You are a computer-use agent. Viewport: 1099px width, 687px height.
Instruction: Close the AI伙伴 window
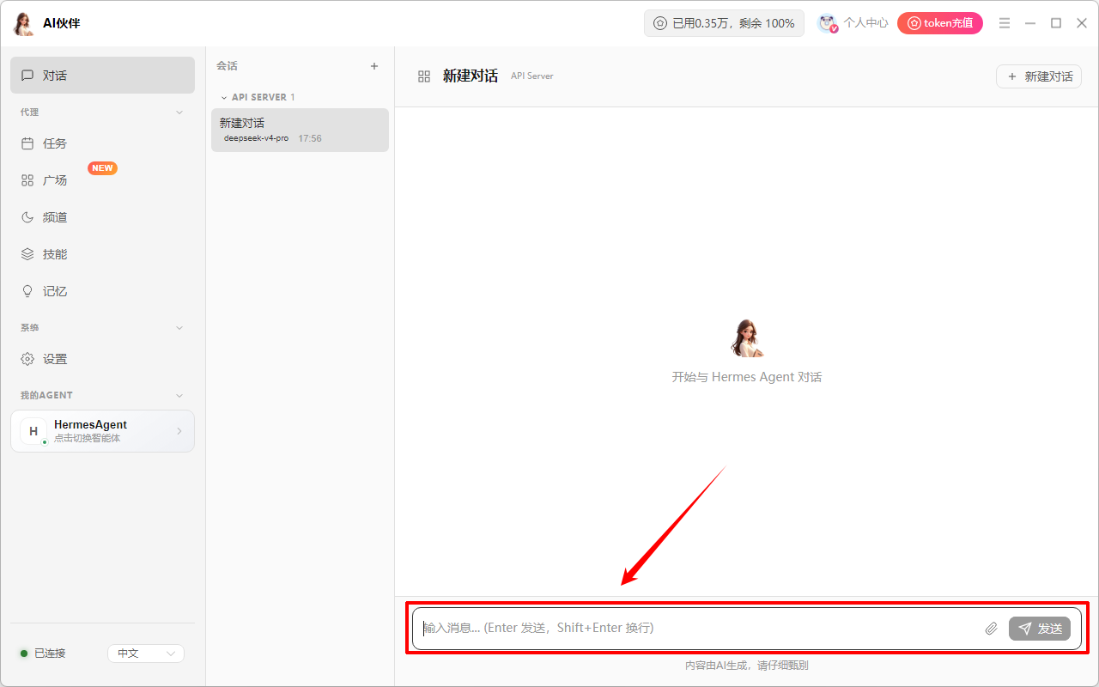[x=1082, y=23]
